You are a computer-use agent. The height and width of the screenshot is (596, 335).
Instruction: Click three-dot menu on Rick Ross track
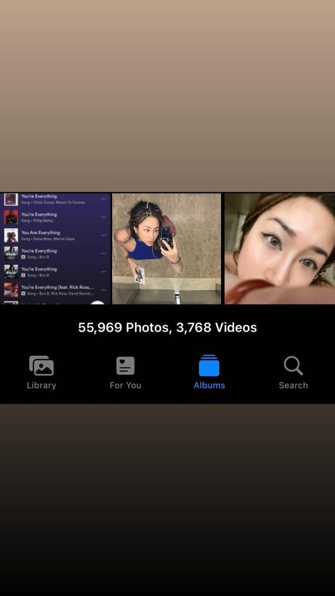click(x=104, y=290)
